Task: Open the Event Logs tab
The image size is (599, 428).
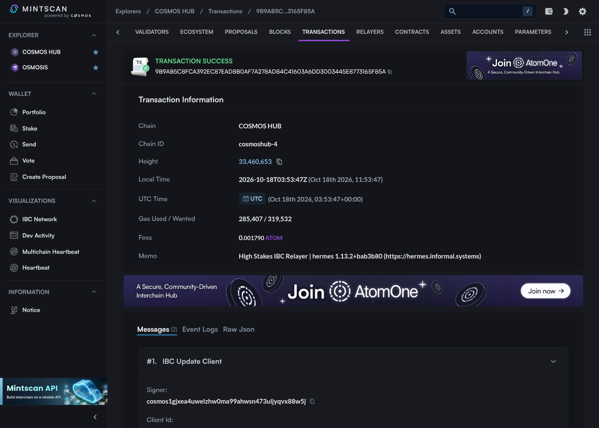Action: point(200,329)
